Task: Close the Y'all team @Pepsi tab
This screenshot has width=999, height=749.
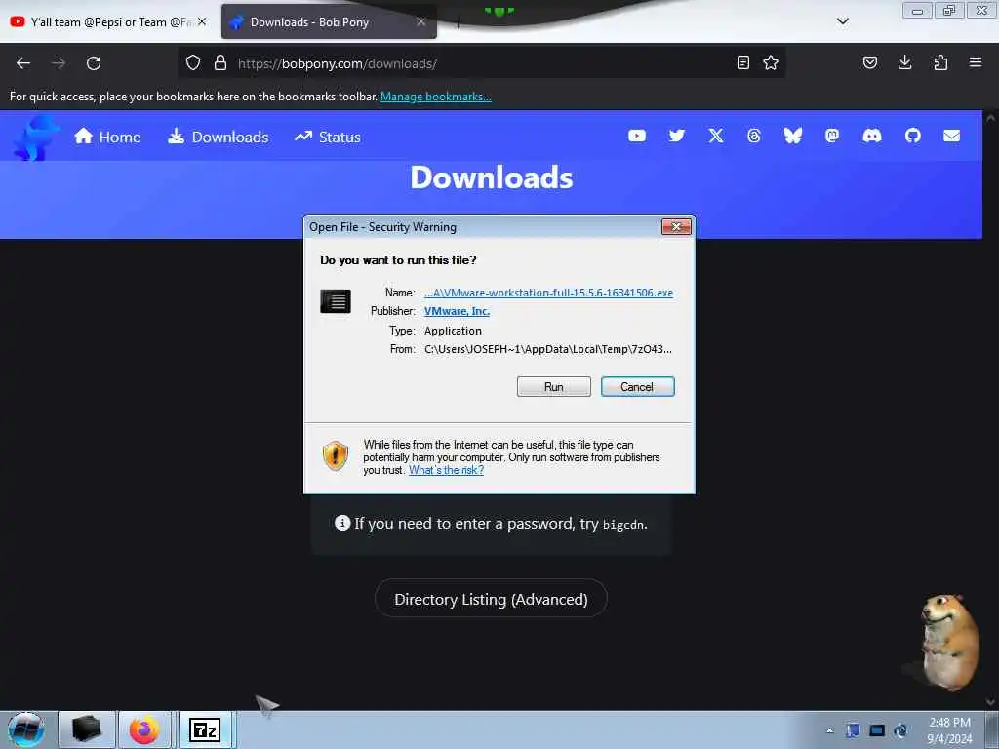Action: point(202,21)
